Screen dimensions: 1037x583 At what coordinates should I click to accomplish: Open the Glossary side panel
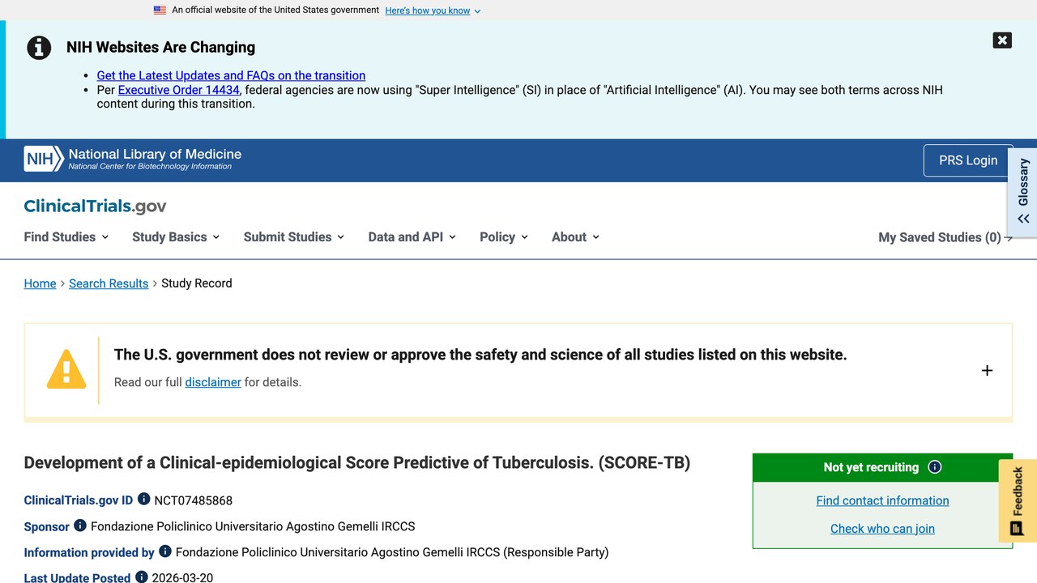click(1022, 191)
